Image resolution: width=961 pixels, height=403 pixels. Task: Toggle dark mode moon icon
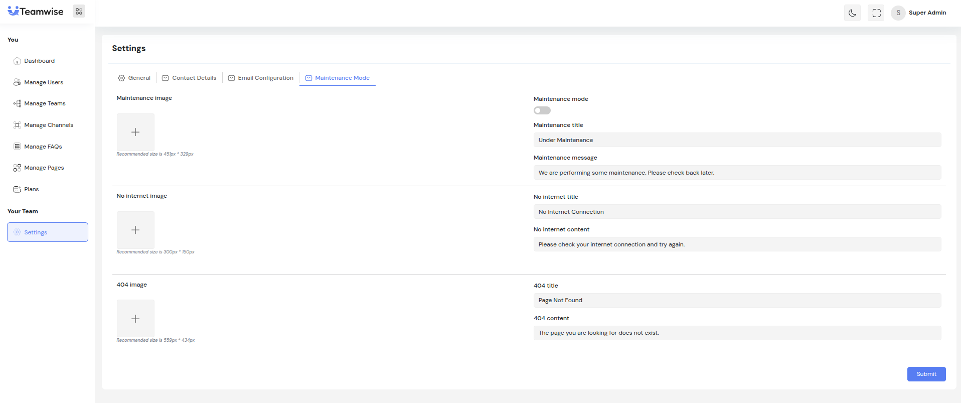coord(852,13)
